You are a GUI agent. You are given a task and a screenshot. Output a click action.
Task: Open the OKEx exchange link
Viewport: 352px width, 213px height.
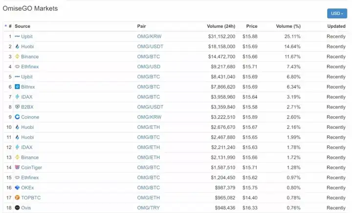tap(27, 188)
